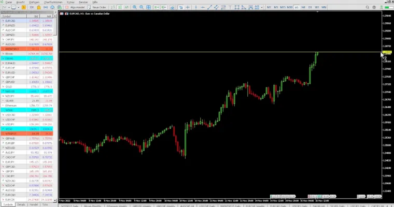The height and width of the screenshot is (207, 394).
Task: Click the Symbol column header
Action: click(13, 16)
